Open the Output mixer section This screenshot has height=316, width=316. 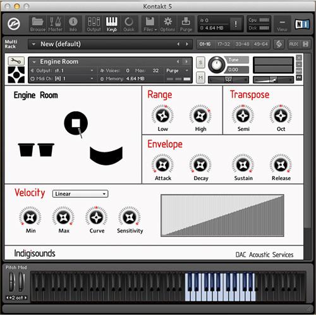point(94,24)
